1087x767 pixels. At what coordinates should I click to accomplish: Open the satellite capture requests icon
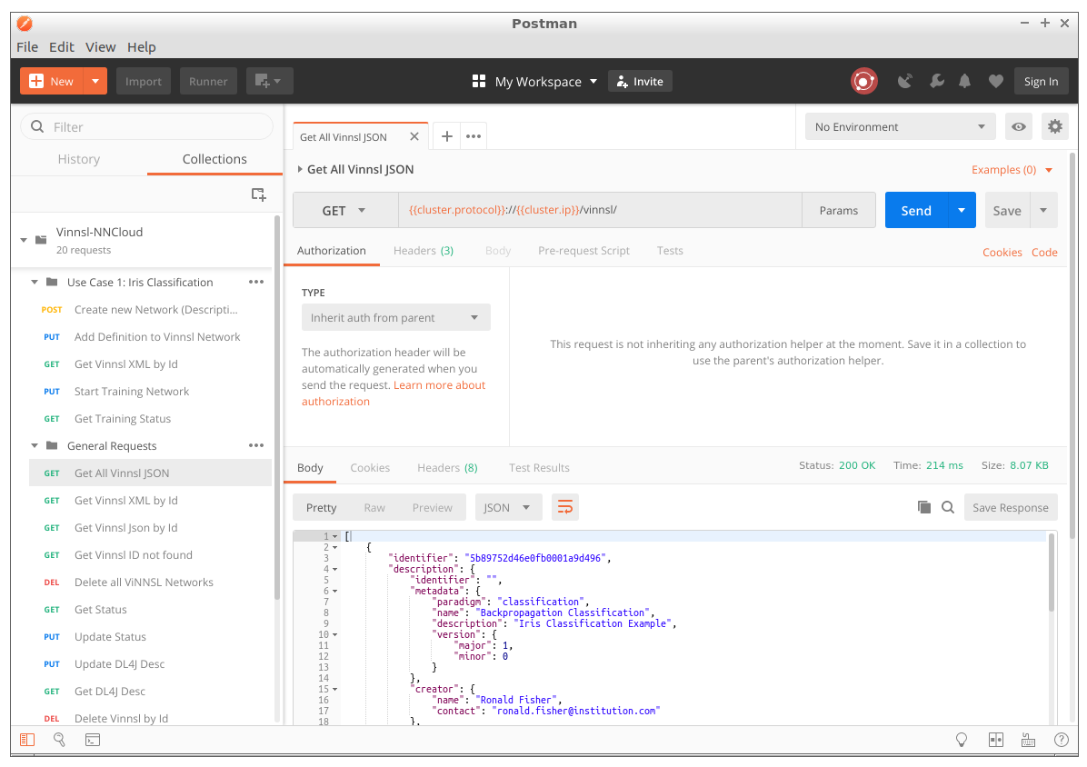tap(904, 81)
